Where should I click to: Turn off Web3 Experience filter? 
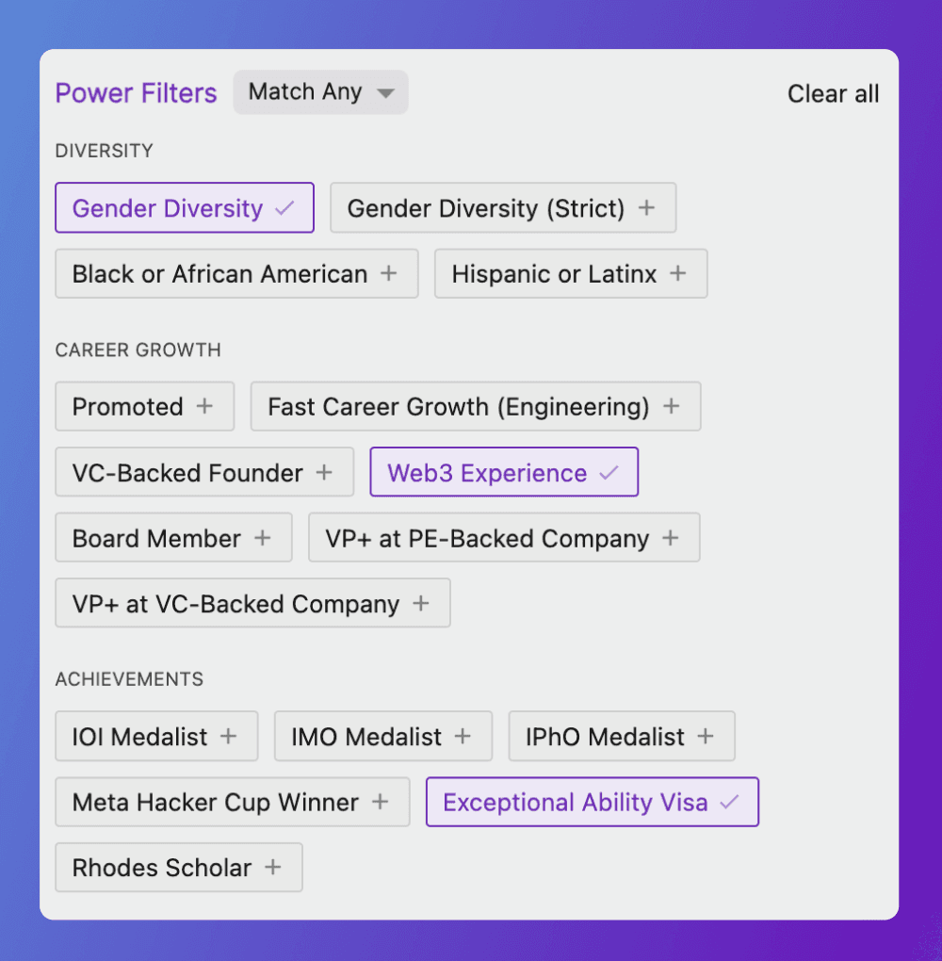(503, 472)
